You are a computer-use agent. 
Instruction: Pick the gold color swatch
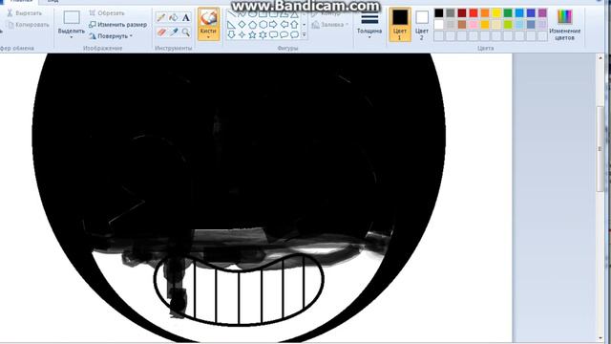(x=485, y=25)
